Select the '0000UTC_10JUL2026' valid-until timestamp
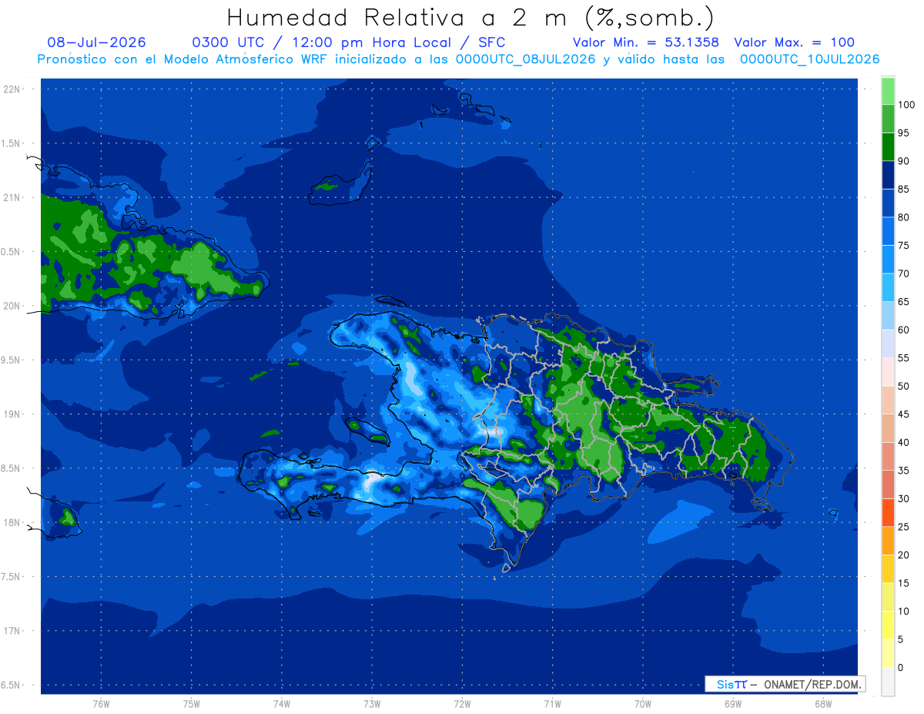Screen dimensions: 924x714 tap(810, 59)
